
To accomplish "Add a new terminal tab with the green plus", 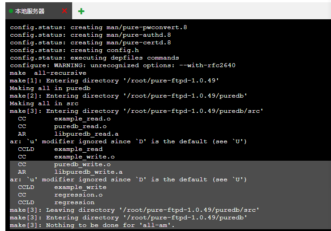I will pyautogui.click(x=81, y=11).
